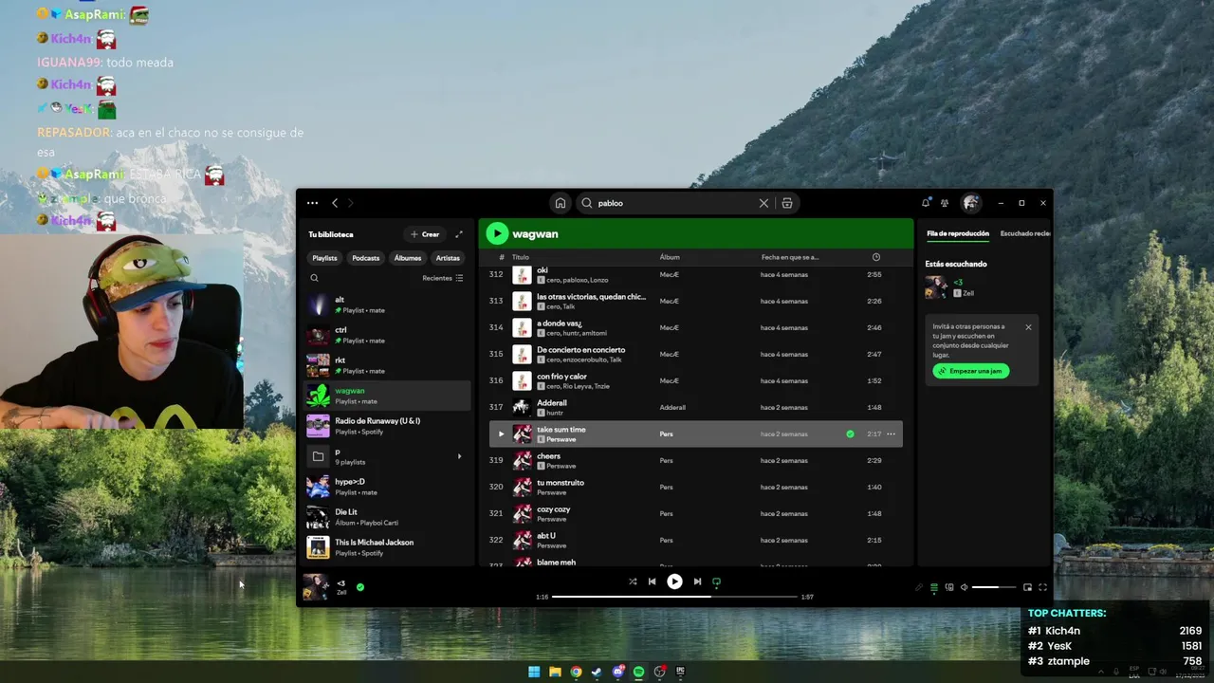The height and width of the screenshot is (683, 1214).
Task: Dismiss the jam invitation card
Action: coord(1028,327)
